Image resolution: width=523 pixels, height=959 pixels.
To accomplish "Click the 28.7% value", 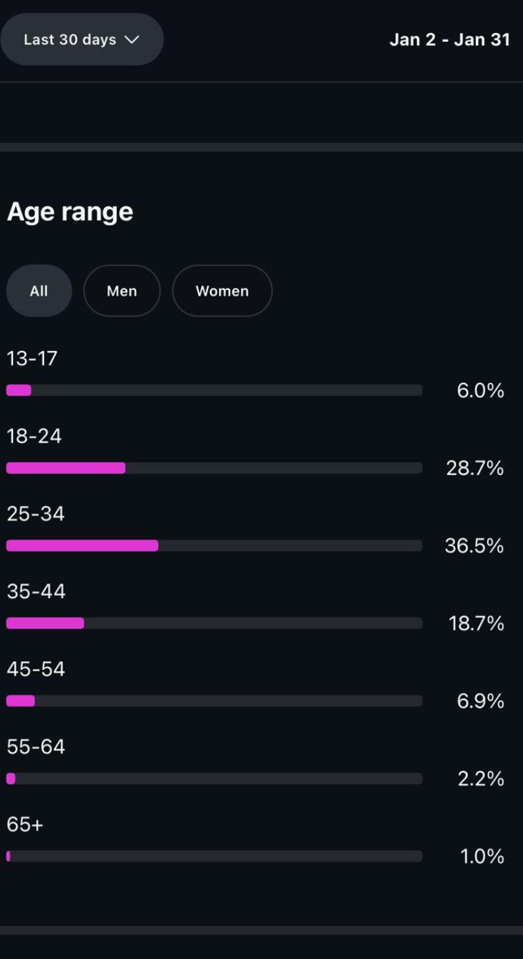I will tap(475, 469).
